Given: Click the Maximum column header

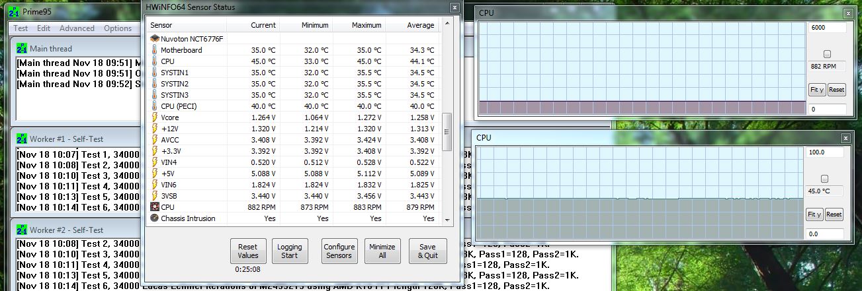Looking at the screenshot, I should tap(359, 25).
